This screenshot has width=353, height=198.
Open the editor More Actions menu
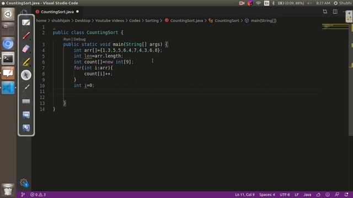tap(344, 12)
